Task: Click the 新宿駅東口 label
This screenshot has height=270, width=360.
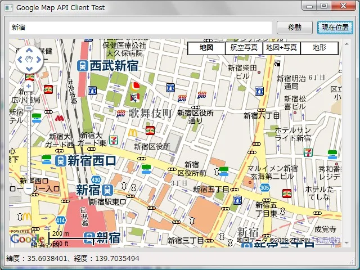Action: [107, 202]
